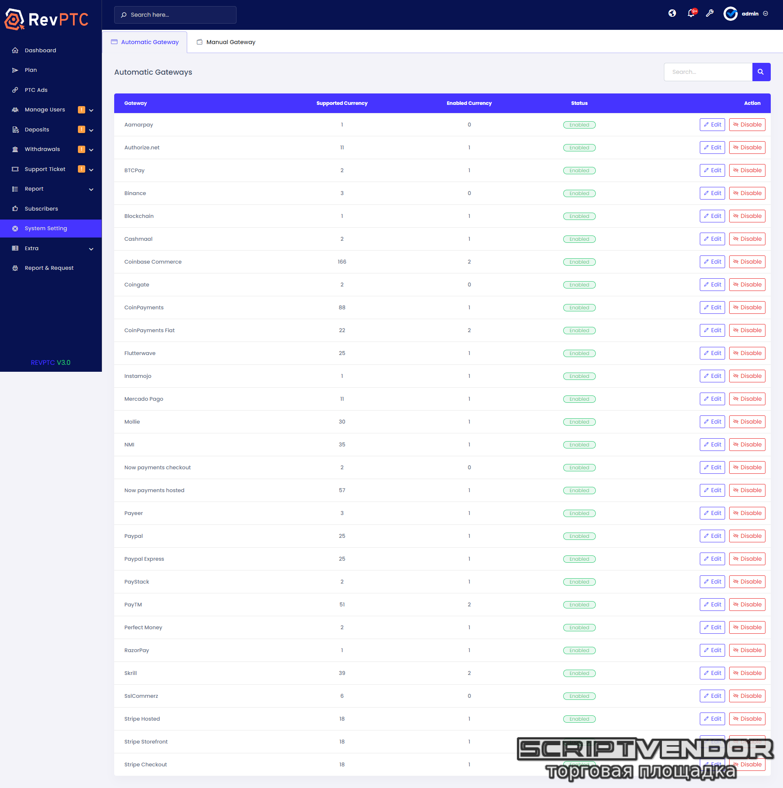Open the globe website icon in header
Viewport: 783px width, 788px height.
(672, 13)
